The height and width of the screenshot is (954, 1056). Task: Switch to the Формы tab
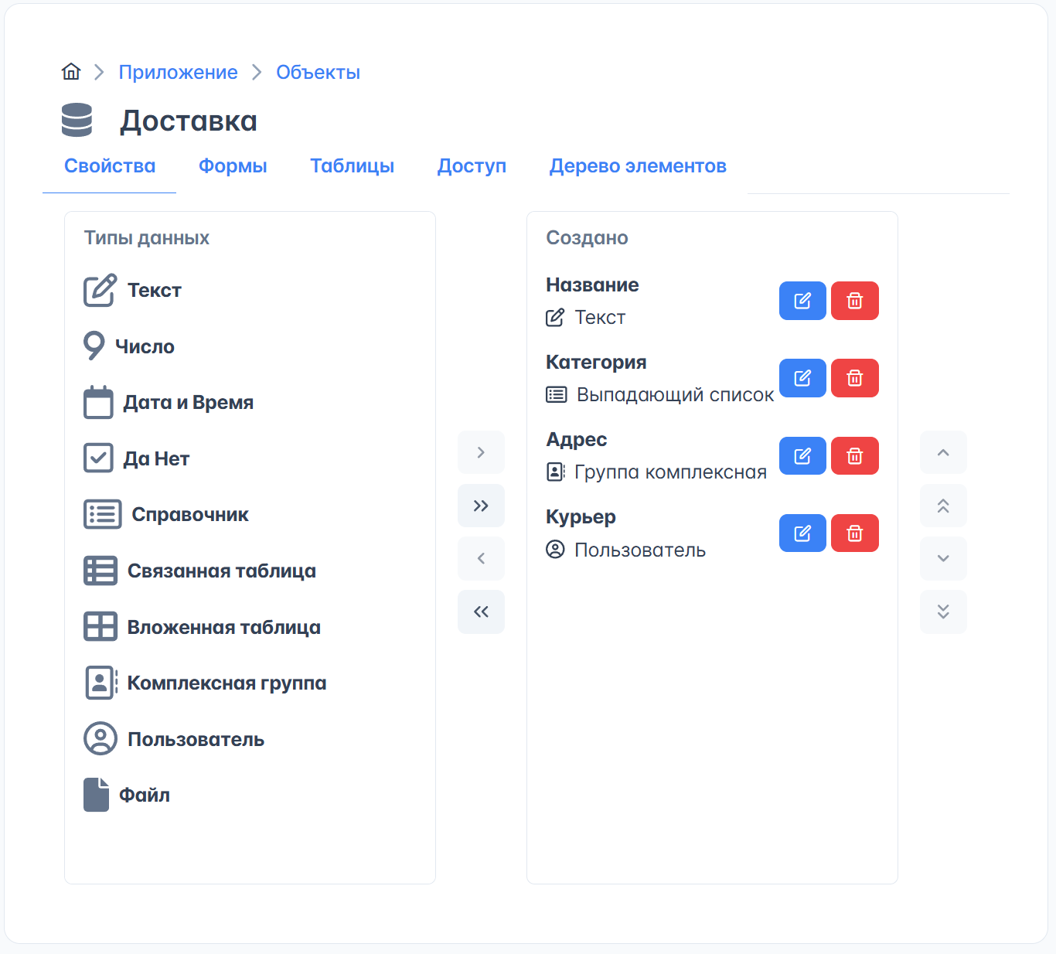click(x=233, y=166)
